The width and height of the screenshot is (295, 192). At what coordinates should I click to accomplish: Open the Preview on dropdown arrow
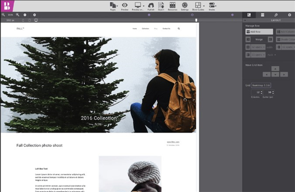[x=144, y=6]
